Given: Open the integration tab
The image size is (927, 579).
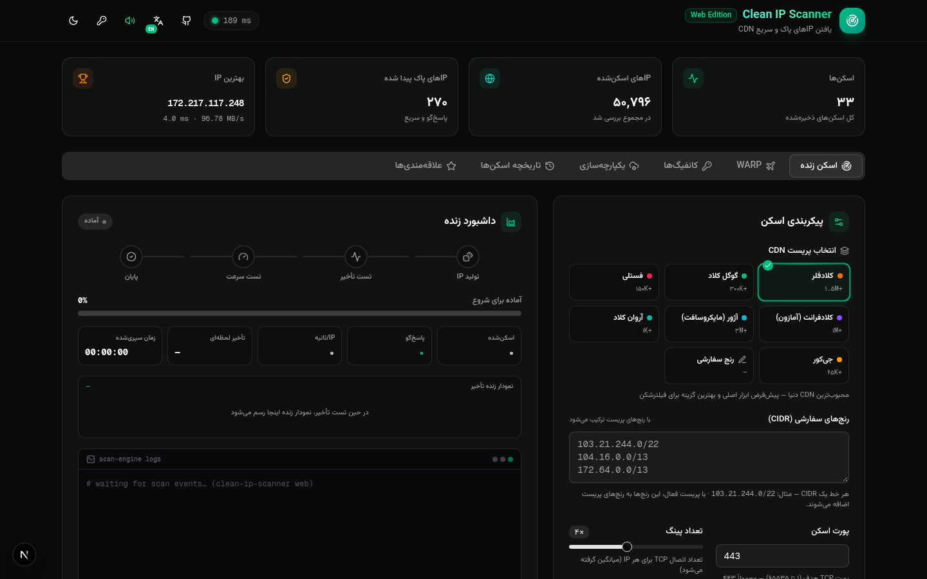Looking at the screenshot, I should (609, 166).
